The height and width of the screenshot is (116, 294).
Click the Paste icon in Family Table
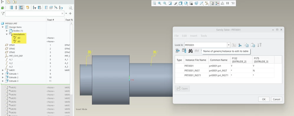pyautogui.click(x=253, y=45)
